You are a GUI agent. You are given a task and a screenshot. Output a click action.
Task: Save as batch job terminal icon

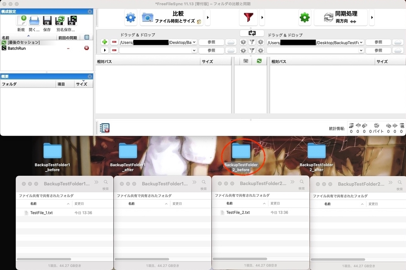pos(72,21)
